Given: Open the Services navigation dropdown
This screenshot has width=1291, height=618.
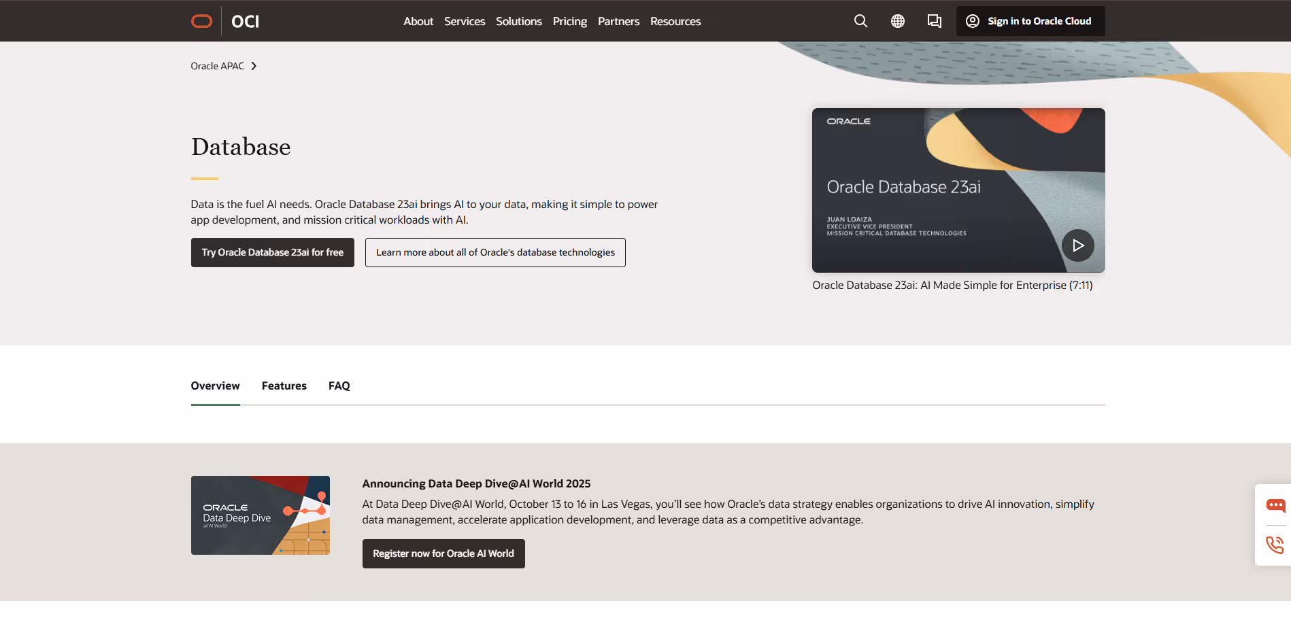Looking at the screenshot, I should pyautogui.click(x=465, y=21).
